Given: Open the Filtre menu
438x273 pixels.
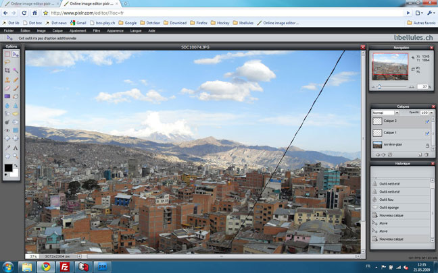Looking at the screenshot, I should click(97, 30).
